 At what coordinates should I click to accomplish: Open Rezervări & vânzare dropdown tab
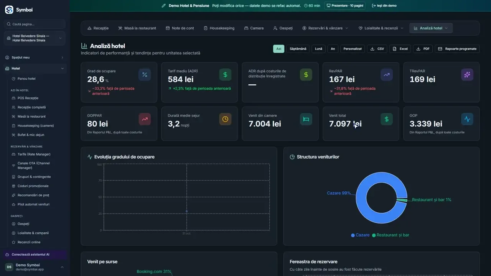point(325,28)
